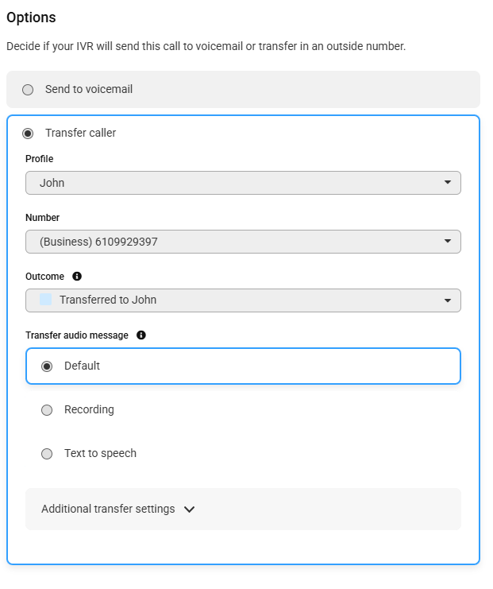Open the Profile dropdown showing John

click(x=243, y=183)
